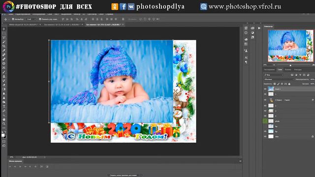This screenshot has height=177, width=315.
Task: Change screen mode from toolbox bottom
Action: coord(4,146)
